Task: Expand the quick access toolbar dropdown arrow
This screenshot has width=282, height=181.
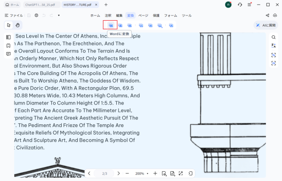Action: point(59,15)
